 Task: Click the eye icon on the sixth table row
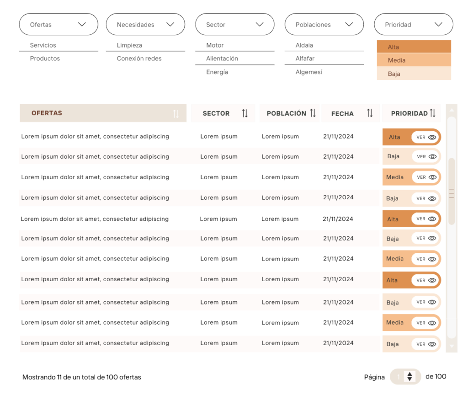pos(432,238)
